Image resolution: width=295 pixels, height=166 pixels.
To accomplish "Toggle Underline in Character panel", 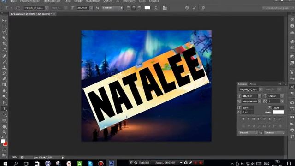I will point(275,119).
